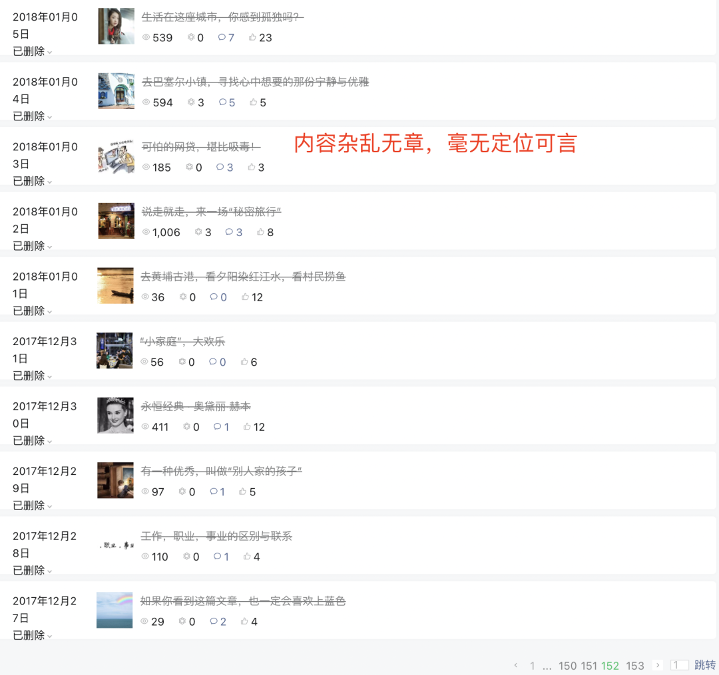This screenshot has height=675, width=719.
Task: Click the share flower icon on the 594-view article
Action: coord(191,102)
